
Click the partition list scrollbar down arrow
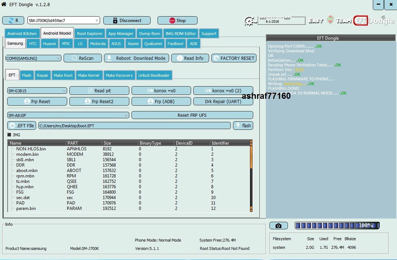(251, 209)
